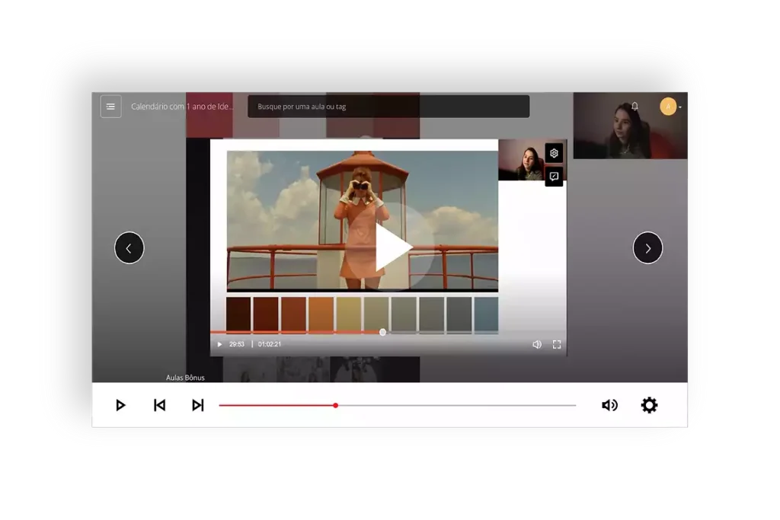Click the red seek marker in bottom timeline
This screenshot has width=780, height=520.
coord(335,405)
